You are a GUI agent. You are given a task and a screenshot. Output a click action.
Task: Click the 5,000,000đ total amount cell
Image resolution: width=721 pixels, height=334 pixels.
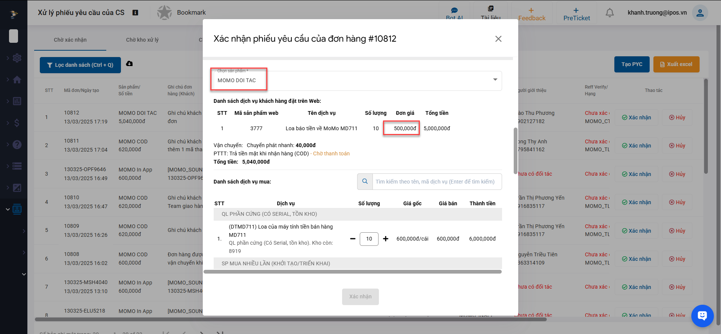437,128
